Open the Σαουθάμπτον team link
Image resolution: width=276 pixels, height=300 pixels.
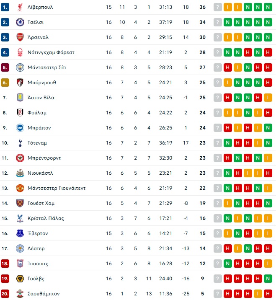(x=44, y=294)
